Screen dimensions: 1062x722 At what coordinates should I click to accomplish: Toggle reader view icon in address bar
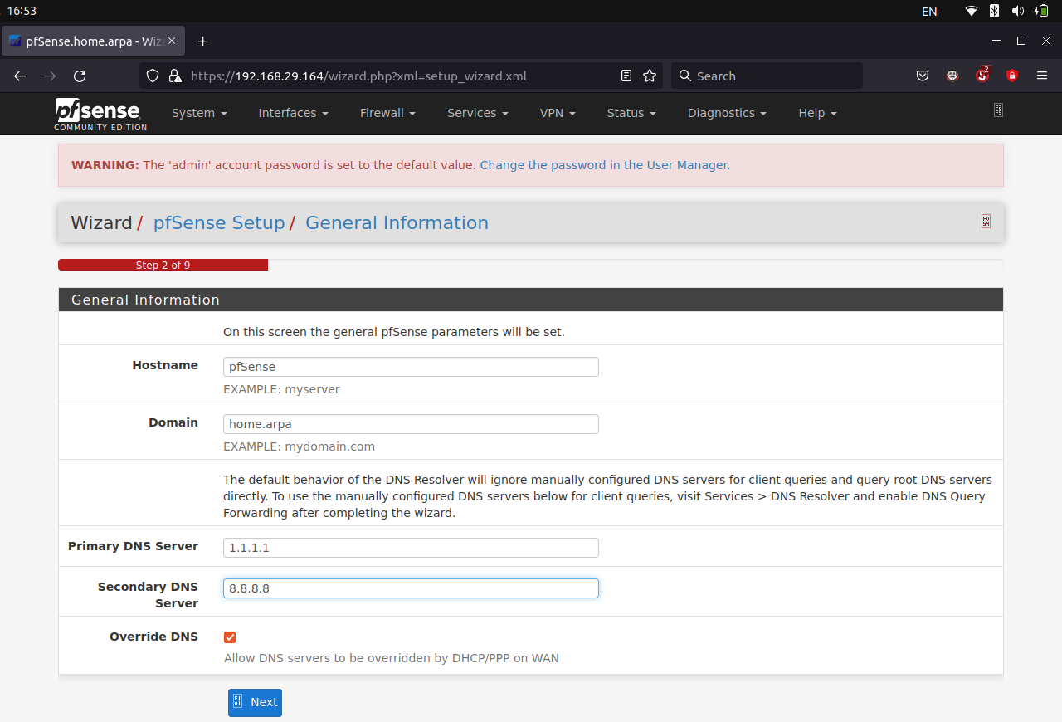[626, 76]
